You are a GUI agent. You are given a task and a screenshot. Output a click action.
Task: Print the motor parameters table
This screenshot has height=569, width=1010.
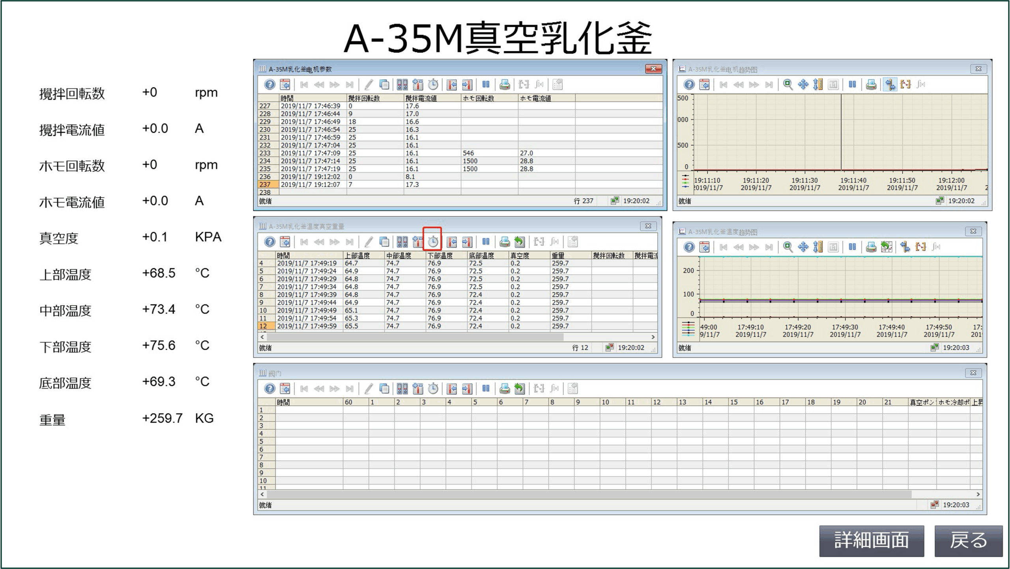click(x=504, y=84)
